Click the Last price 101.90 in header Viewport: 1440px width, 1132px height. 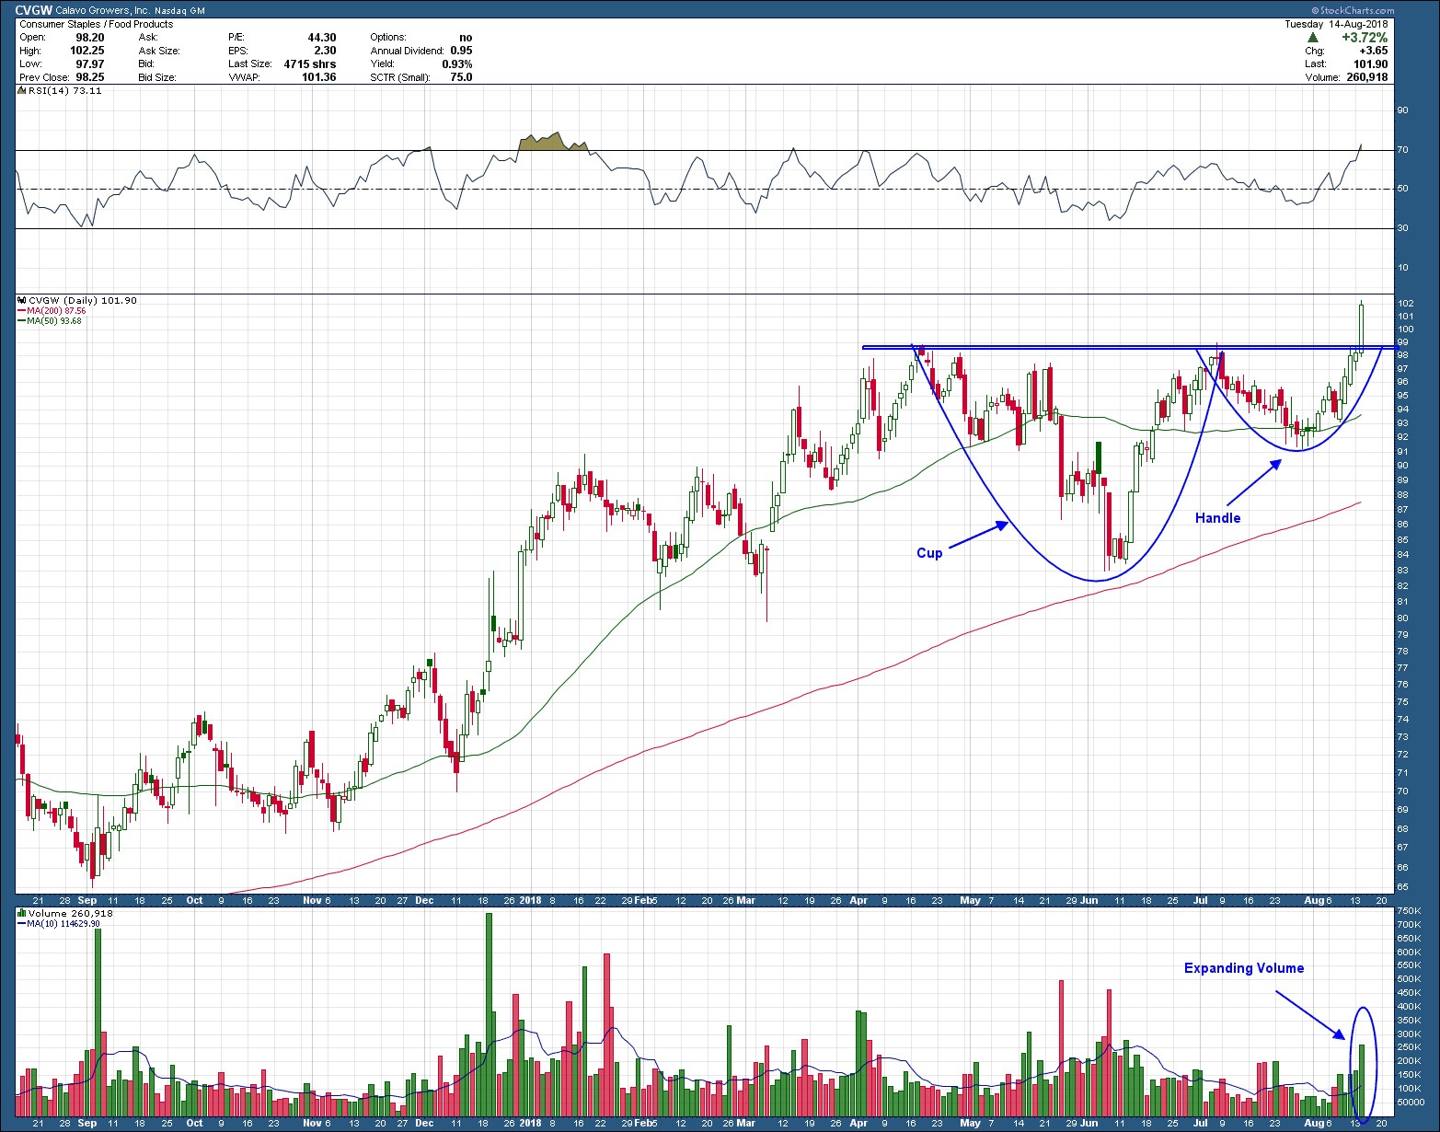coord(1371,64)
